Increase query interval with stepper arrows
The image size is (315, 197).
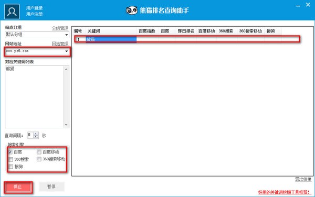pyautogui.click(x=36, y=134)
